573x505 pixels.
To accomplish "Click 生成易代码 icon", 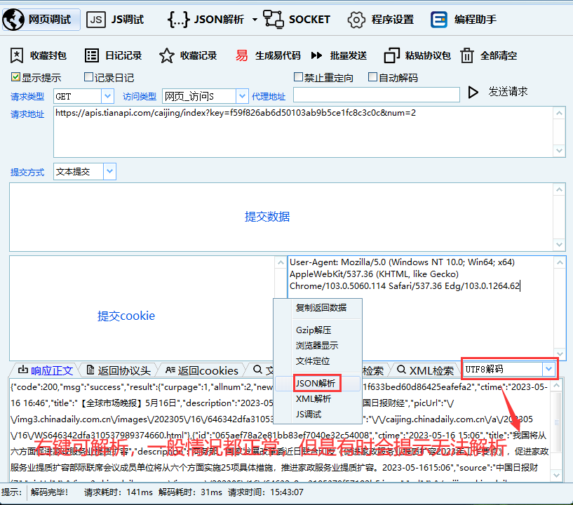I will (242, 55).
